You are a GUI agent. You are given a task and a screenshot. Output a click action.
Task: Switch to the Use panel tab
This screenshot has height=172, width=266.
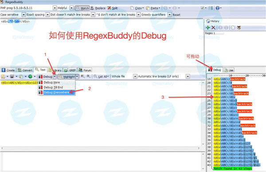click(229, 70)
